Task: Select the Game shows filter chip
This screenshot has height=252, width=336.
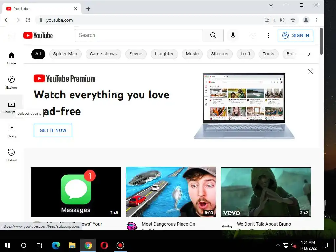Action: [103, 54]
